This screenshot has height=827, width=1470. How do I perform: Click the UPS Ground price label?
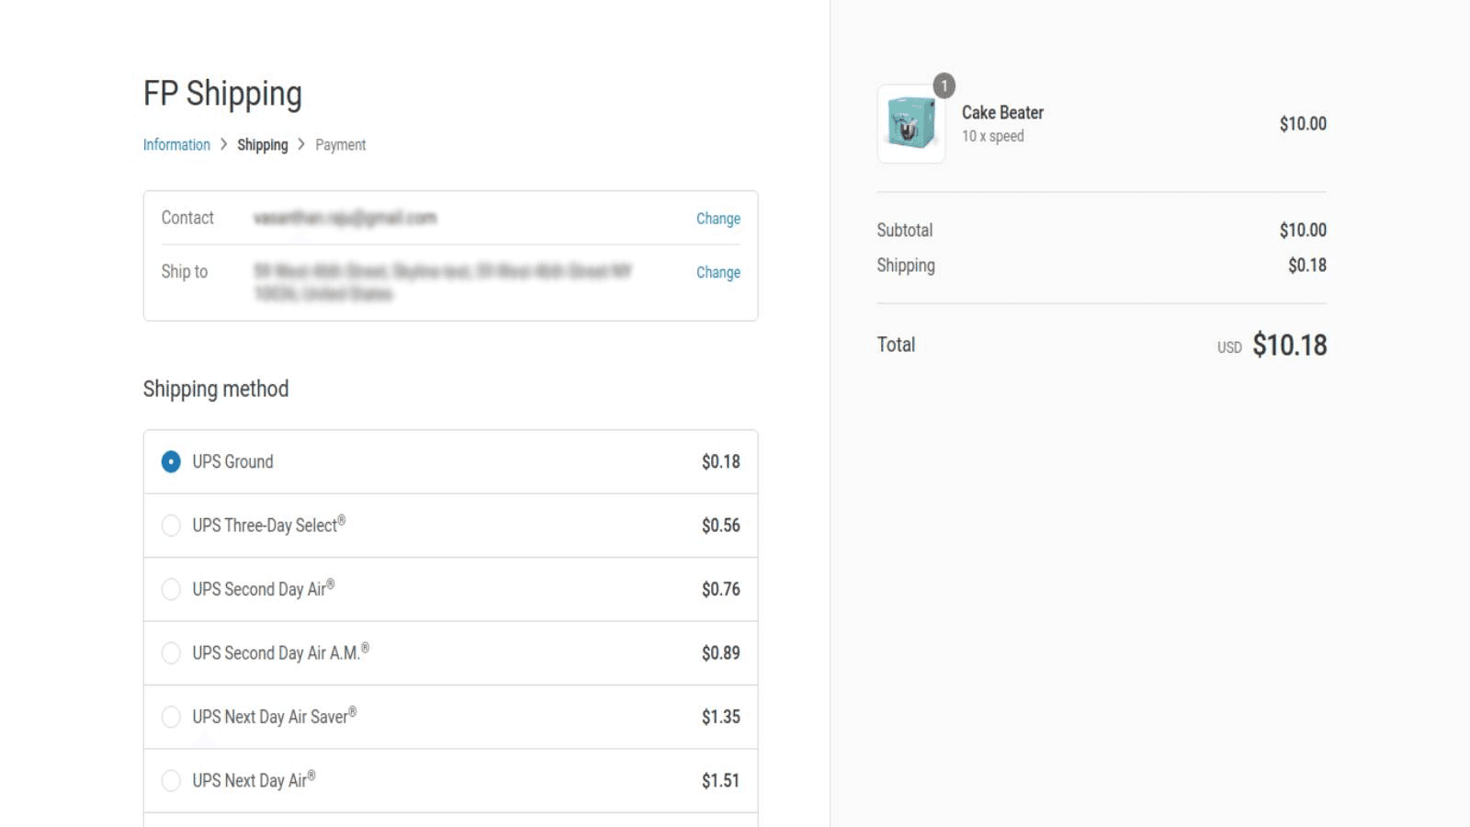tap(719, 461)
